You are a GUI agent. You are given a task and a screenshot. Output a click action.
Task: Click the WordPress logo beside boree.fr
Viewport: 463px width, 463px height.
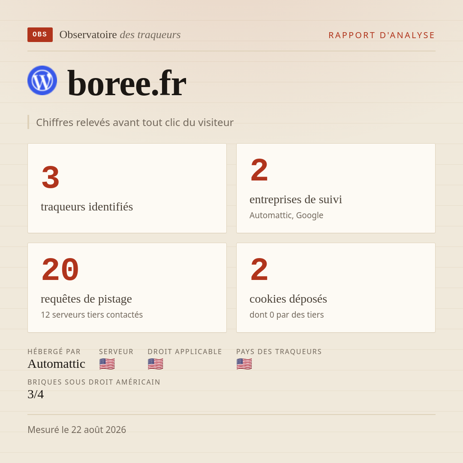pyautogui.click(x=42, y=80)
